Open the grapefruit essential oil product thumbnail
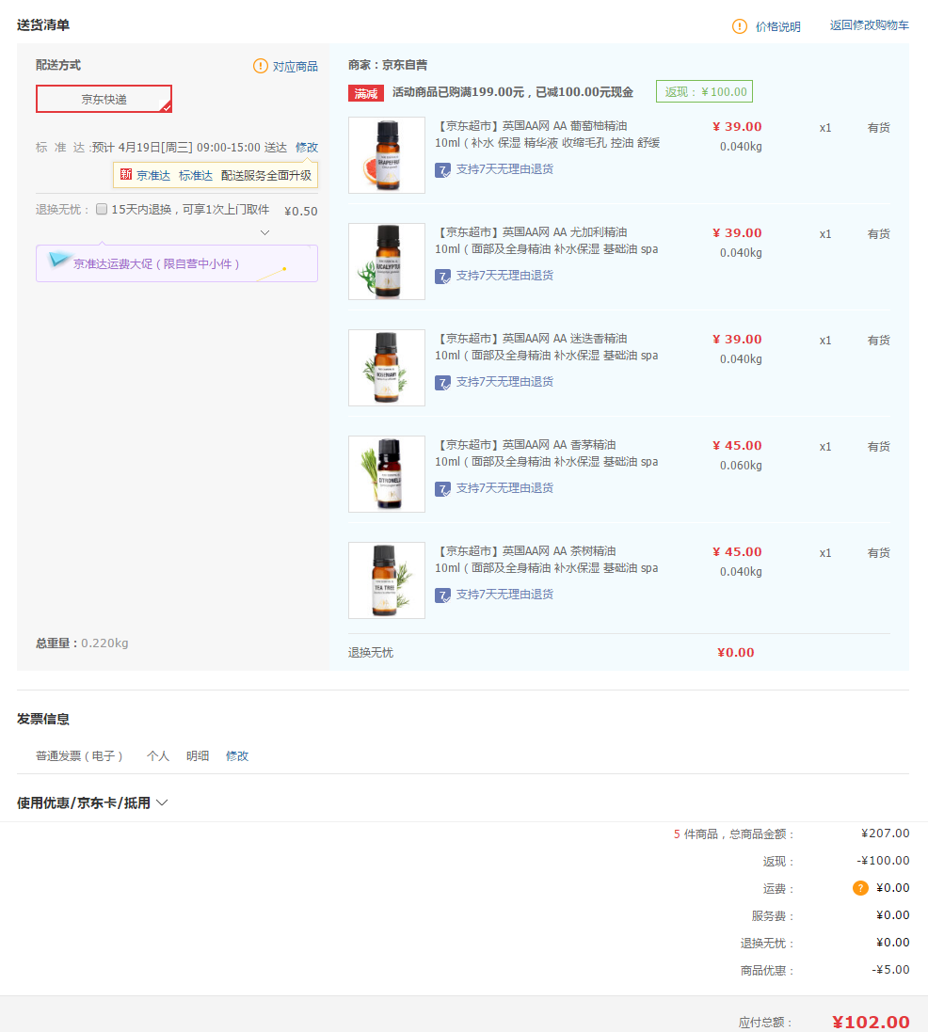The width and height of the screenshot is (928, 1032). (387, 154)
